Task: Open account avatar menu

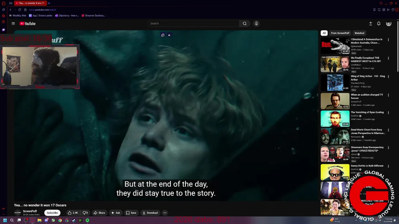Action: tap(388, 24)
